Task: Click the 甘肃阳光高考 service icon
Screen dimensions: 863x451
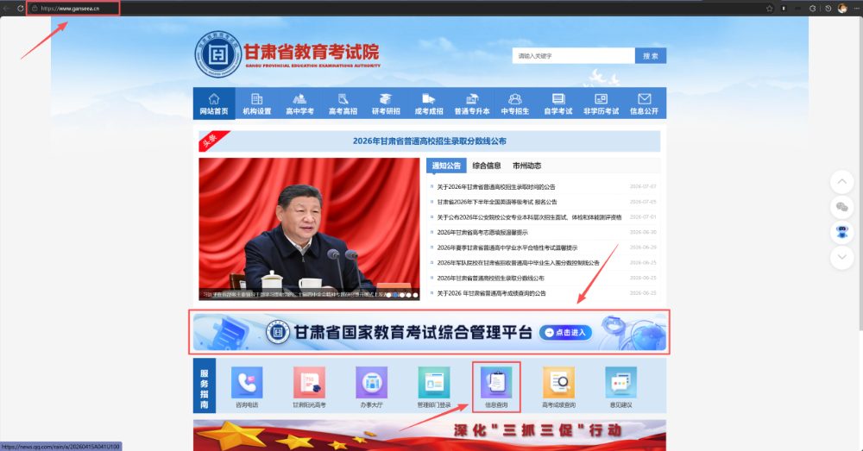Action: [x=309, y=383]
